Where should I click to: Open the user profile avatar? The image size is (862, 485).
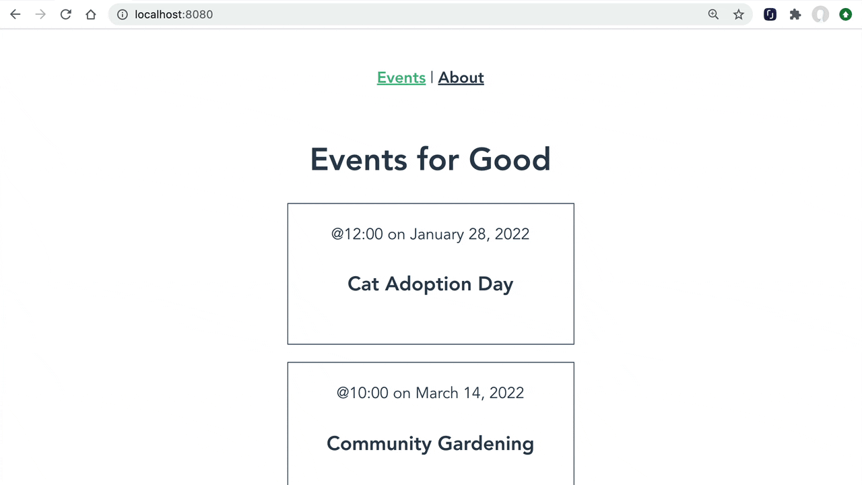point(820,14)
